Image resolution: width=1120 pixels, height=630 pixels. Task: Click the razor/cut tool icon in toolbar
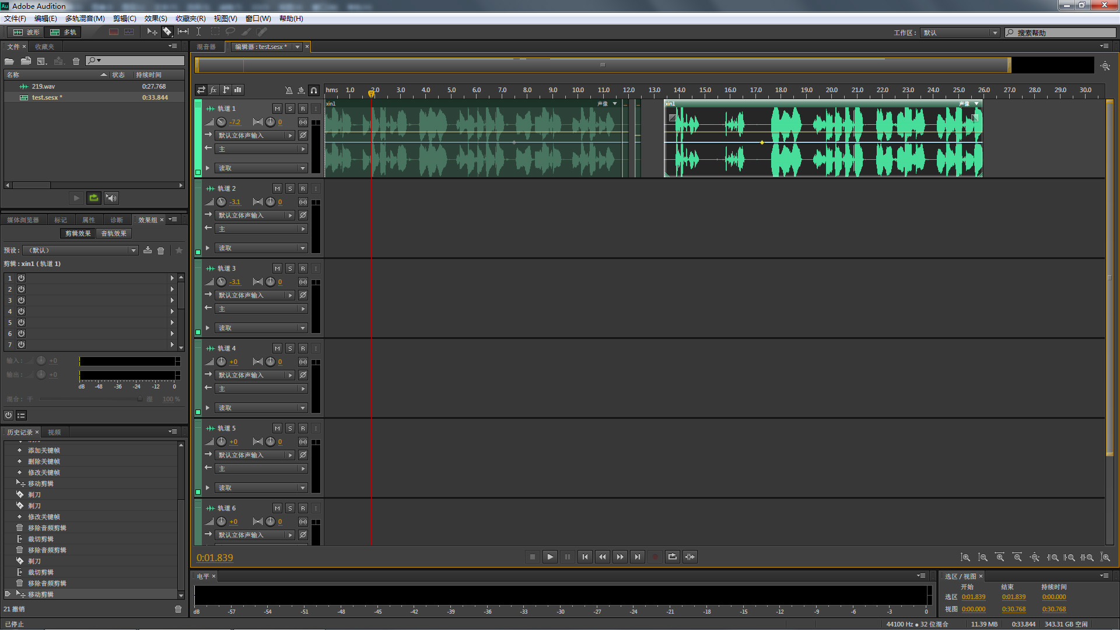click(x=167, y=32)
